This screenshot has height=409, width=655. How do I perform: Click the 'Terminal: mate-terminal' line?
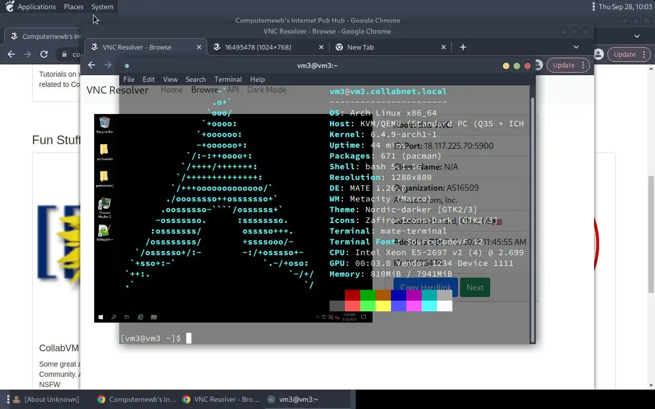(388, 231)
